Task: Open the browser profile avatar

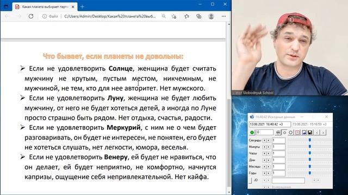Action: point(211,16)
